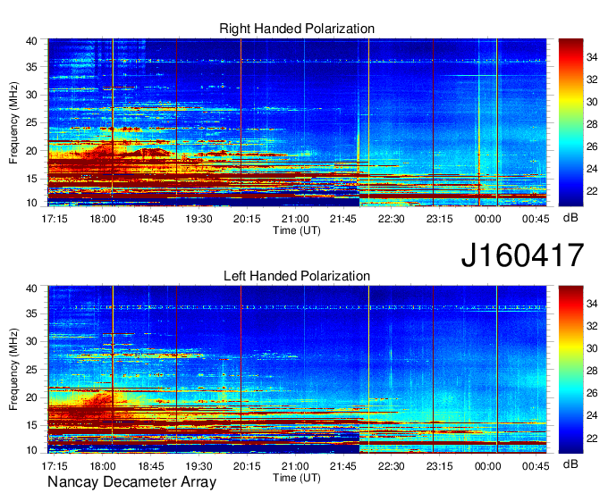The height and width of the screenshot is (493, 608).
Task: Click 22:30 time tick on Left Handed plot
Action: point(392,466)
